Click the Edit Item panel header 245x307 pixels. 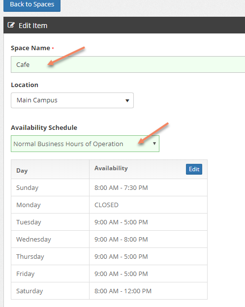pyautogui.click(x=124, y=25)
